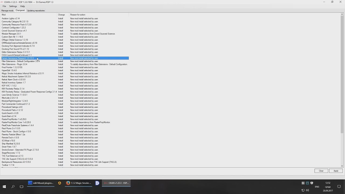Select the Changeset tab
345x194 pixels.
click(20, 10)
